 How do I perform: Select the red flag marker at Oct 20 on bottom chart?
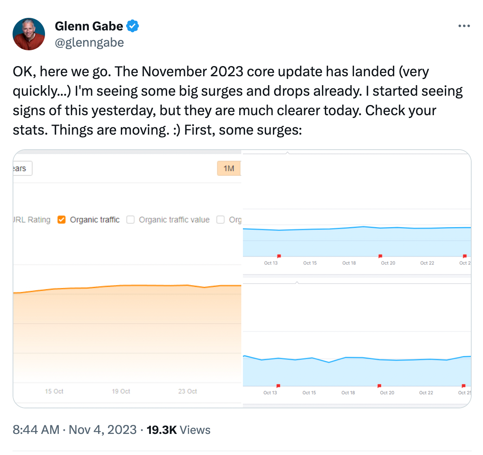point(380,386)
